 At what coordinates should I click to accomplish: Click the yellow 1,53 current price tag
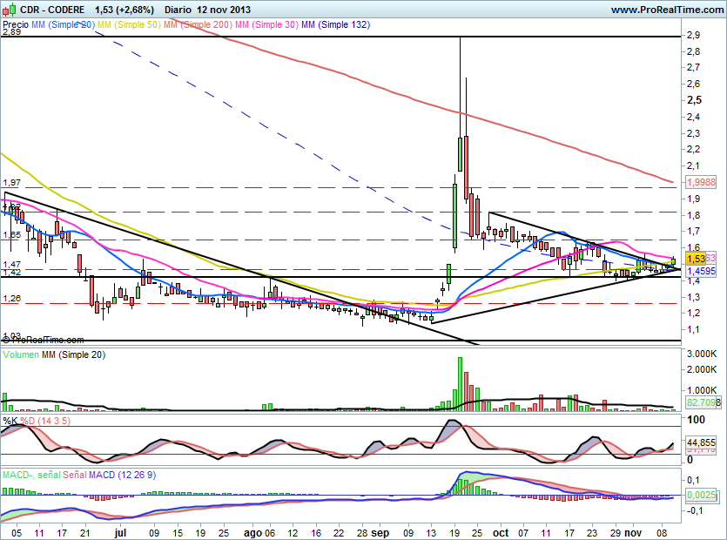696,259
